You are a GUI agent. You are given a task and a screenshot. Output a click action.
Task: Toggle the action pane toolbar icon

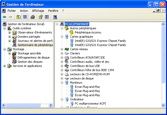pos(47,17)
